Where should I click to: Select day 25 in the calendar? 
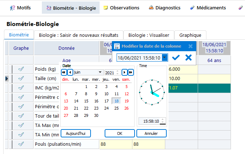click(116, 108)
